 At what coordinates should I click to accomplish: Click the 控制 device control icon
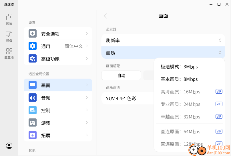pos(33,110)
